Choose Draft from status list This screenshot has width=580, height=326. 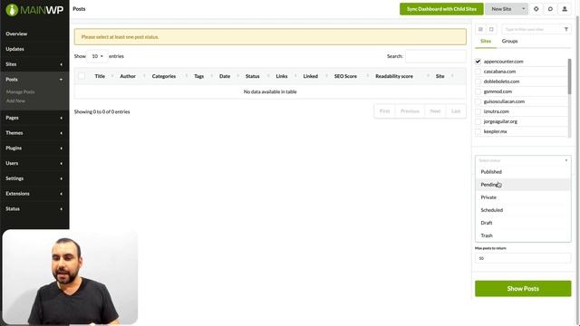tap(523, 223)
